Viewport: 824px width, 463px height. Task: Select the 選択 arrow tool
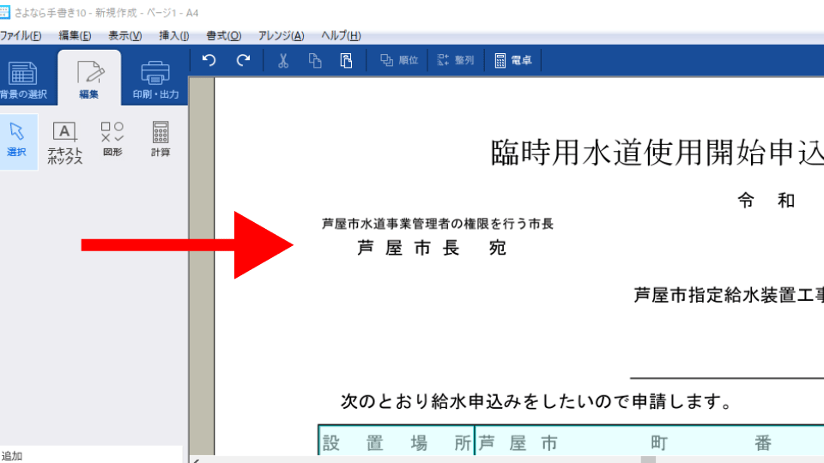tap(17, 141)
